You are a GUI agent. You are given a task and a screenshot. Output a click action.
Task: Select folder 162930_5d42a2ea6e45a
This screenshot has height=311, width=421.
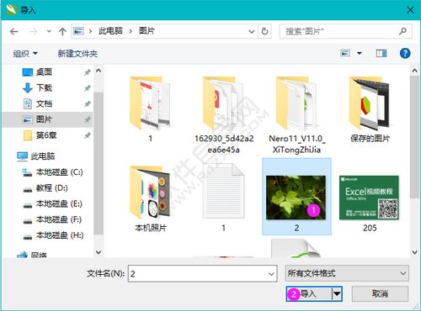224,115
